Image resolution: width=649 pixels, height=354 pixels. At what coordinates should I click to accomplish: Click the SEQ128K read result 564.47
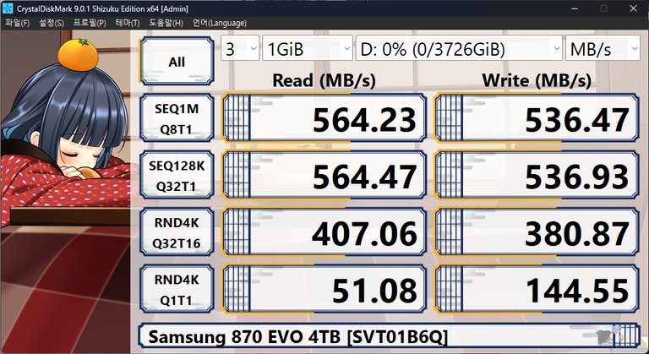(x=324, y=175)
